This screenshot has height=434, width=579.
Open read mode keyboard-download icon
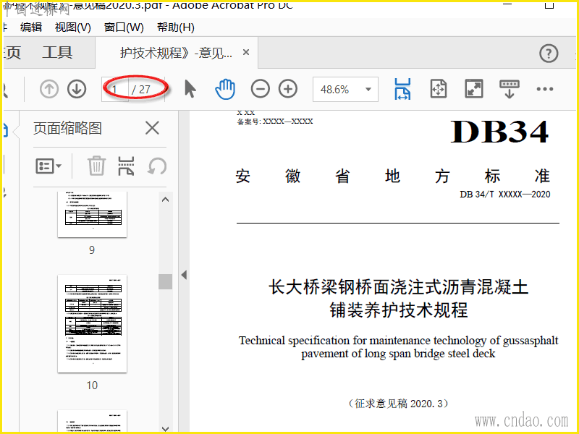tap(510, 89)
